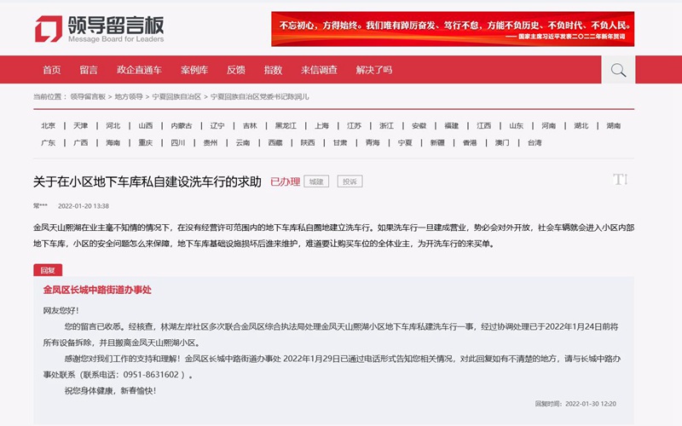Go to the 留言 menu item
The height and width of the screenshot is (426, 682).
coord(89,70)
